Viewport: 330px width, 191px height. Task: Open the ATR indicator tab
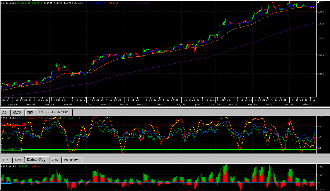(x=18, y=160)
